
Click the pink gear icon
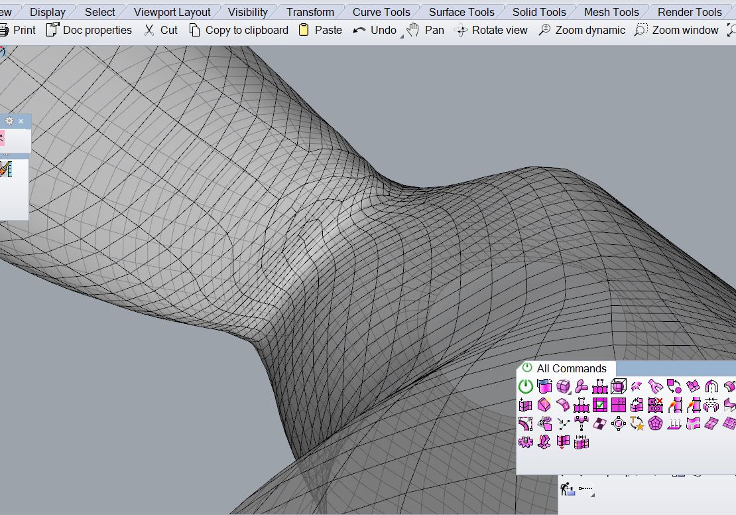pyautogui.click(x=526, y=442)
